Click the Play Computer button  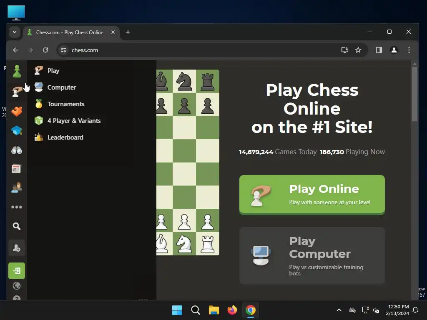coord(312,255)
